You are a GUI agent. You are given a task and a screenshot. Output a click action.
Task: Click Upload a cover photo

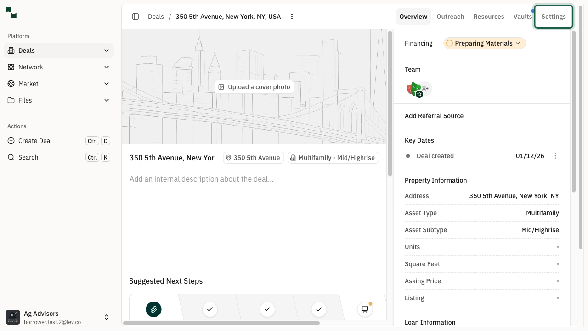254,86
